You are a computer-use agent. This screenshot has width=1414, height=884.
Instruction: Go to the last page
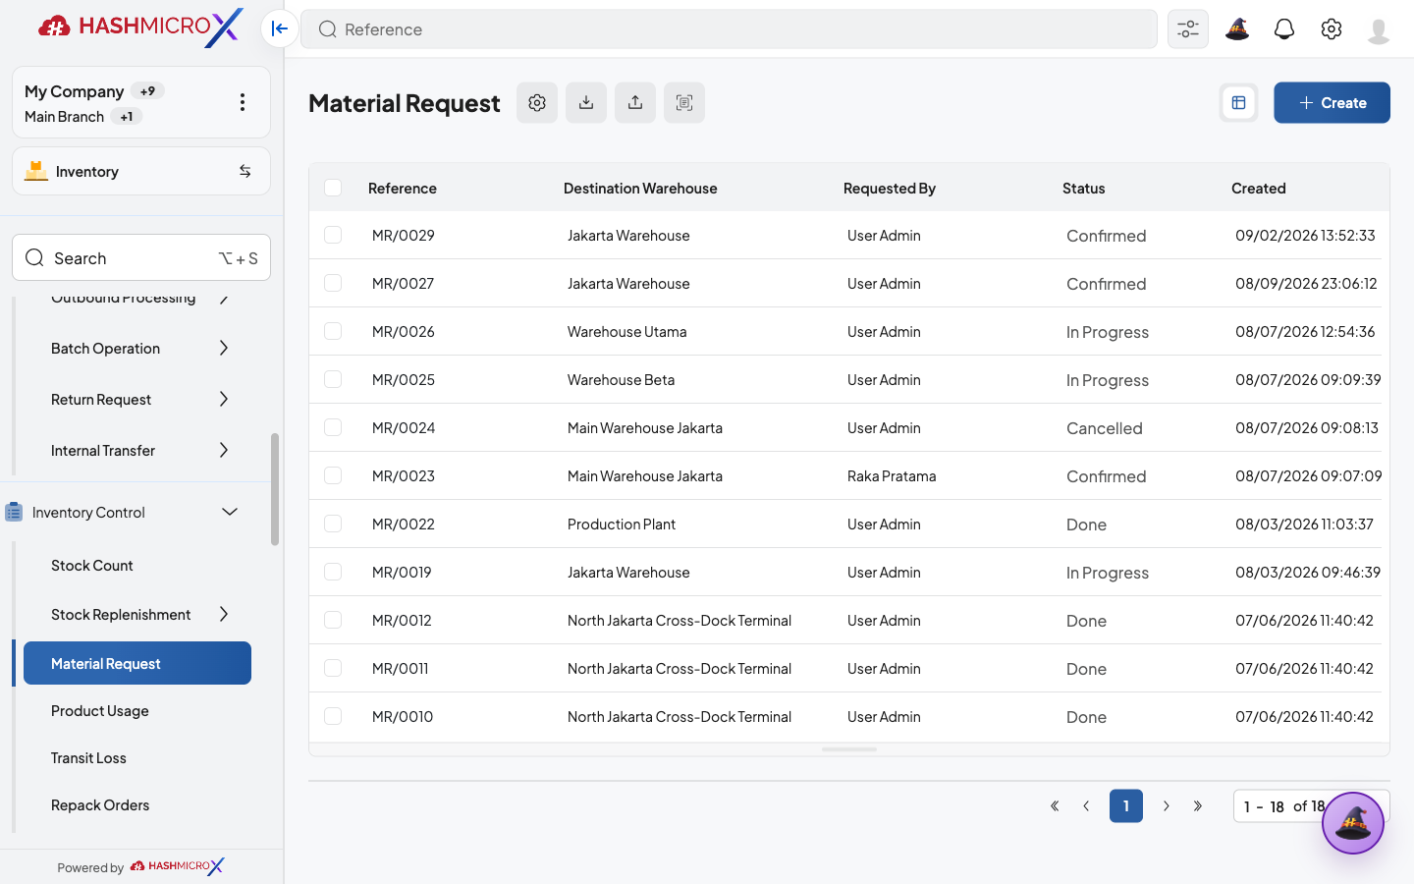click(1198, 805)
